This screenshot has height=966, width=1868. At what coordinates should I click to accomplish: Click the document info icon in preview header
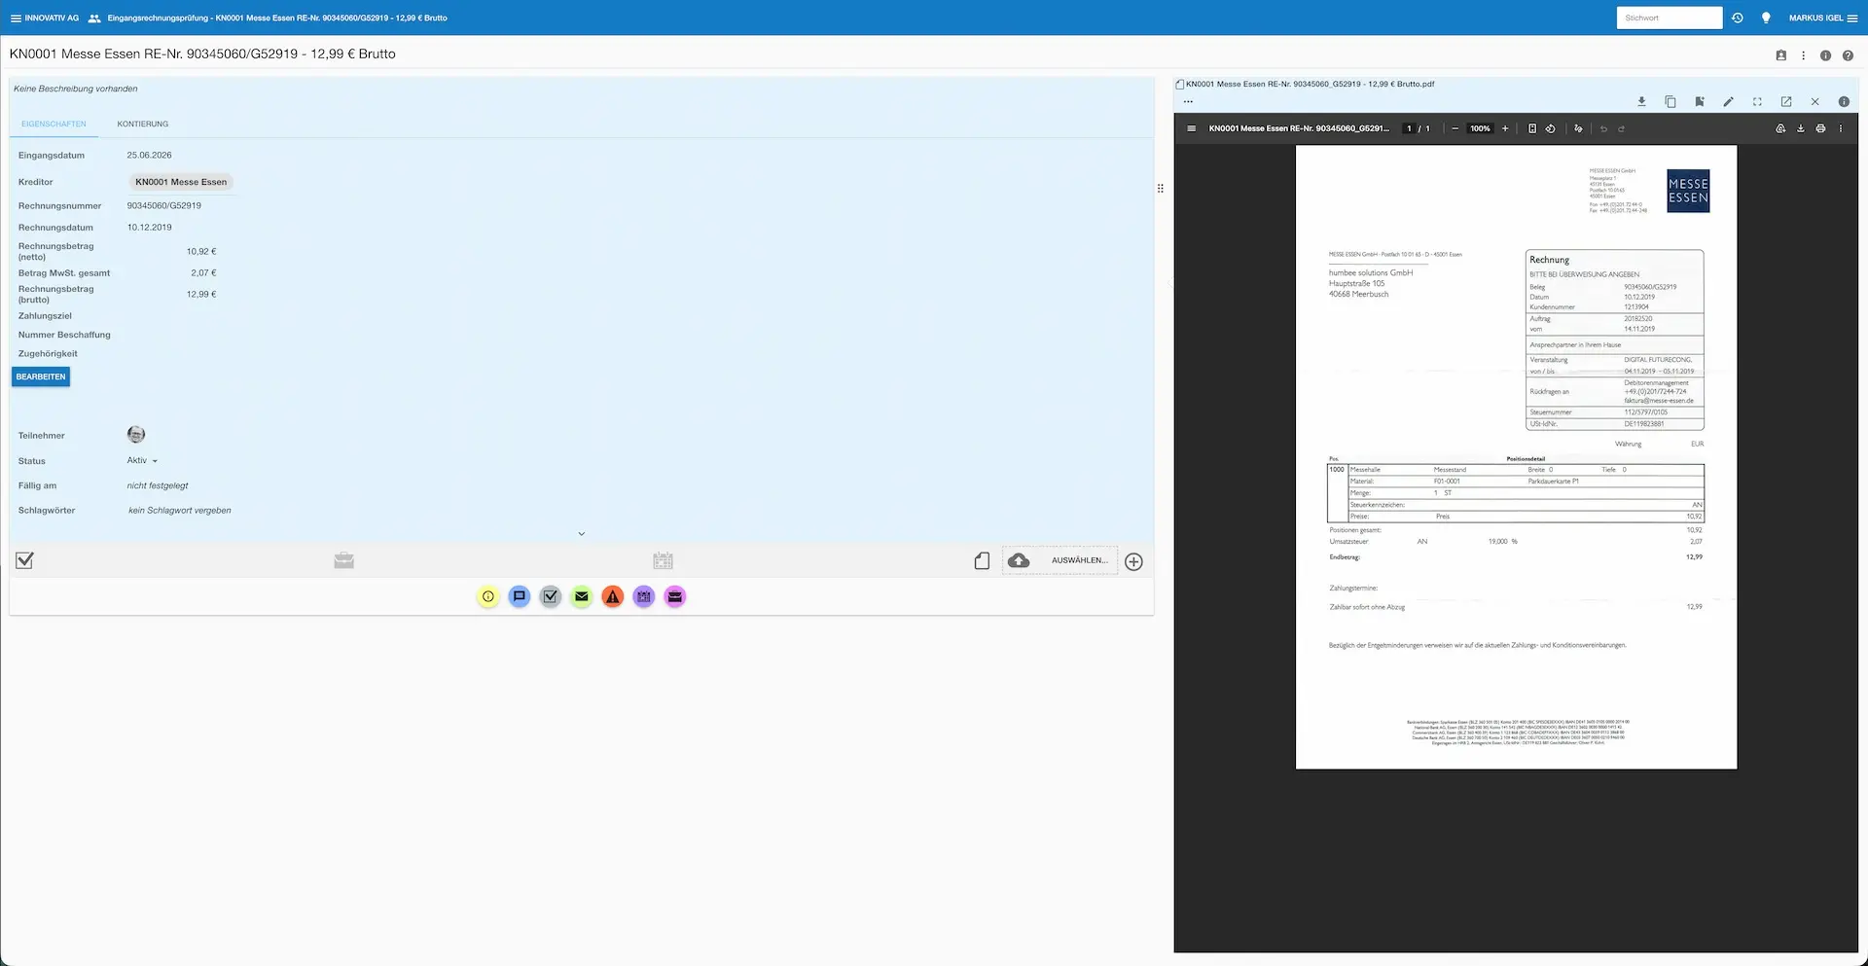click(1844, 101)
